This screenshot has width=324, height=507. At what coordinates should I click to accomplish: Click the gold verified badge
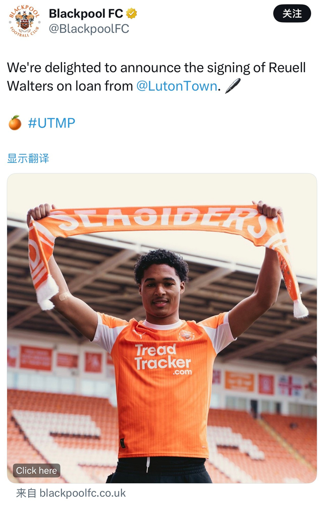click(x=131, y=13)
